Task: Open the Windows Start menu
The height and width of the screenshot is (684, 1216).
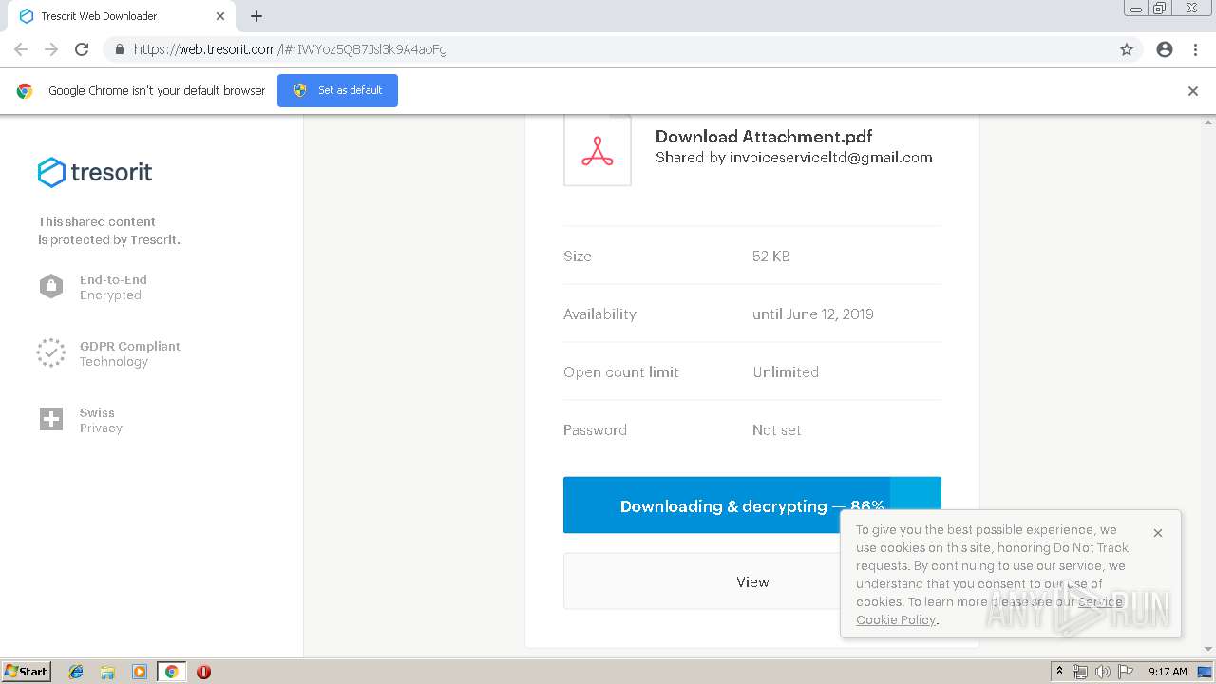Action: pyautogui.click(x=26, y=671)
